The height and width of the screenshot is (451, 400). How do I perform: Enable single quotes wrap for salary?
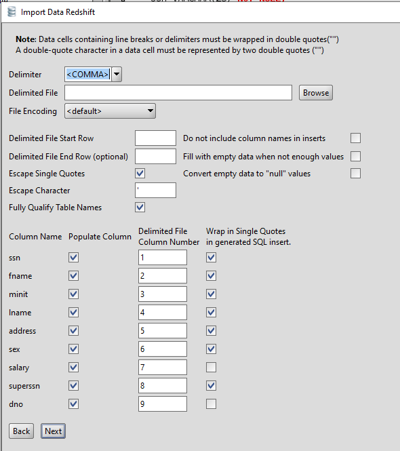pos(211,368)
